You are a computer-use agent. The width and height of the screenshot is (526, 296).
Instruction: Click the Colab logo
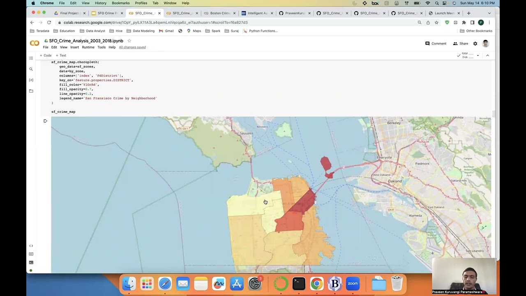(35, 43)
